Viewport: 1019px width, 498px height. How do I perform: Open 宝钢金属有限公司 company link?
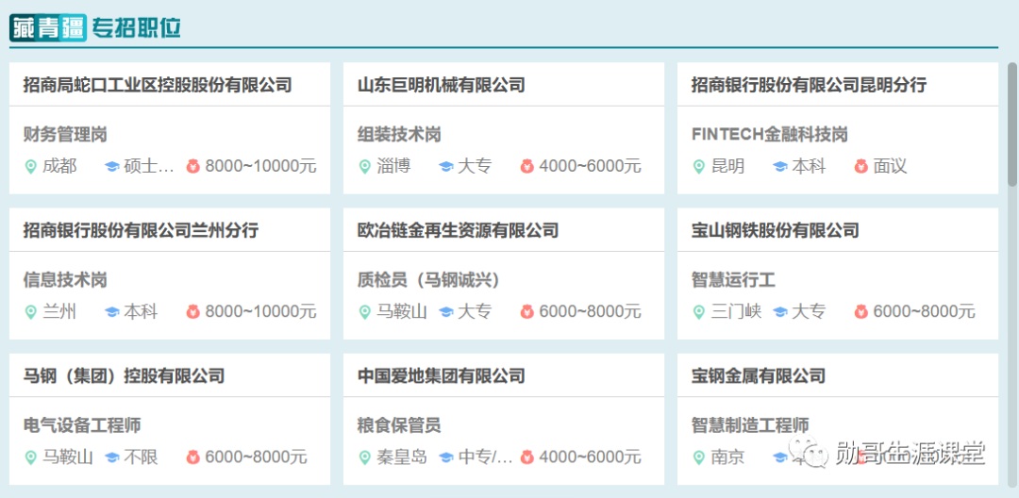[759, 375]
